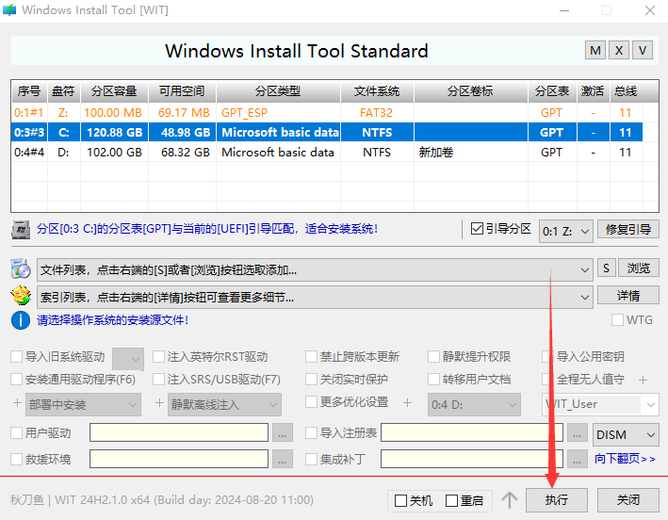Click 可用空间 column header

[182, 91]
